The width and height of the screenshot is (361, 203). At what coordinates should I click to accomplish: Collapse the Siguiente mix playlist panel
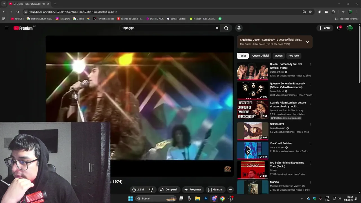pyautogui.click(x=307, y=42)
